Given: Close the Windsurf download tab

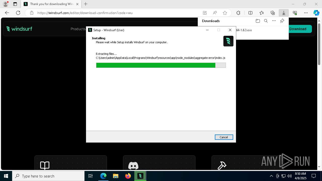Looking at the screenshot, I should [x=77, y=4].
